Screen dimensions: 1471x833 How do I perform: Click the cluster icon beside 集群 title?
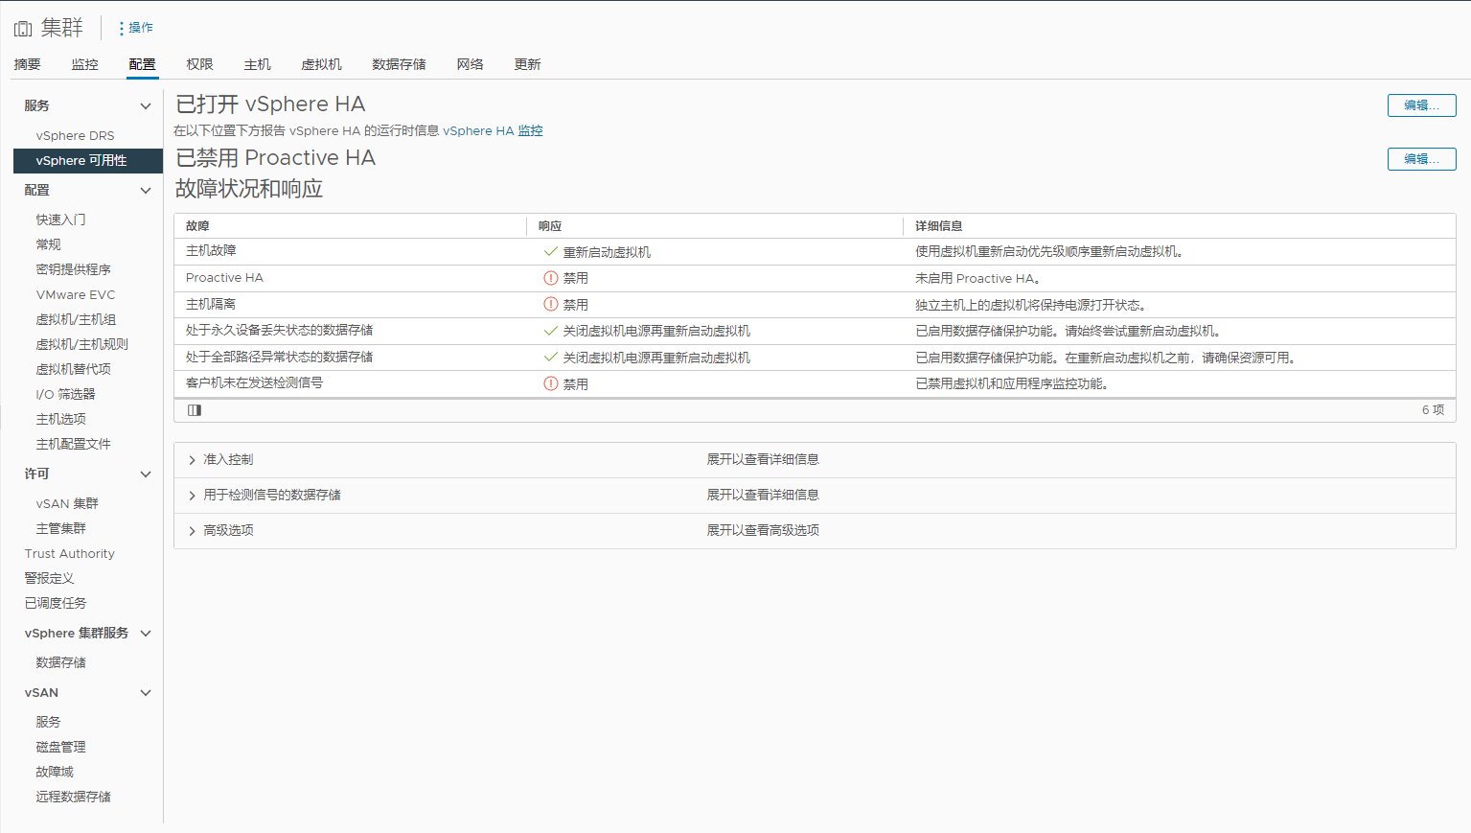(x=23, y=29)
